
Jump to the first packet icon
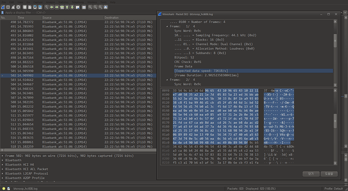coord(67,7)
